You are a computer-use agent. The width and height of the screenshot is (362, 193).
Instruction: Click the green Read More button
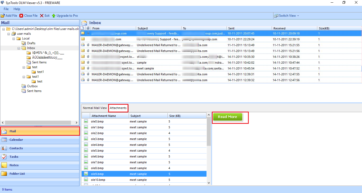click(x=228, y=117)
